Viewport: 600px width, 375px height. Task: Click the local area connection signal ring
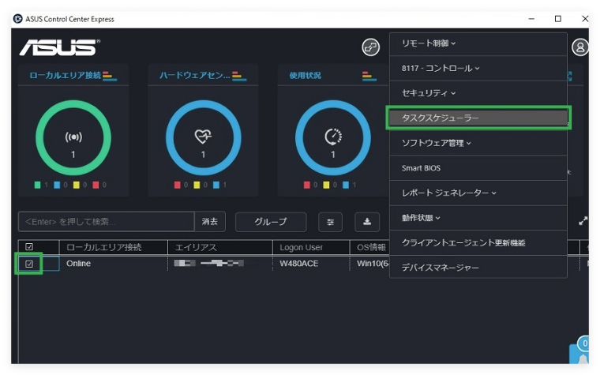[x=73, y=137]
